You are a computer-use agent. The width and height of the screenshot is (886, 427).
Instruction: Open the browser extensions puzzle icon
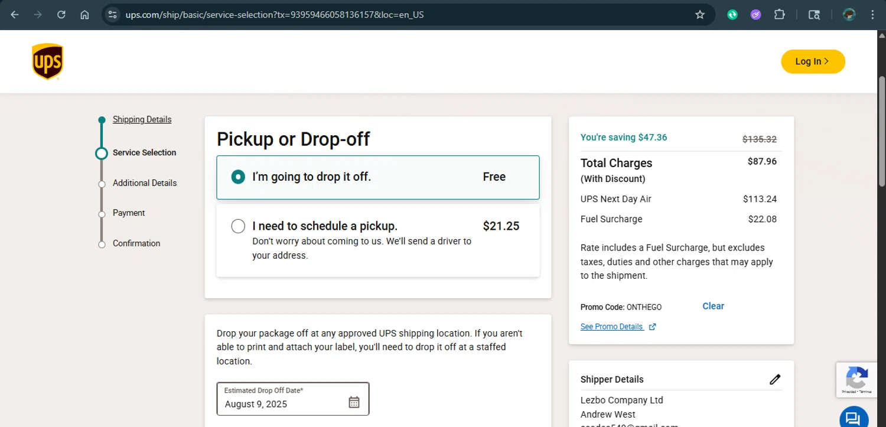(x=780, y=15)
